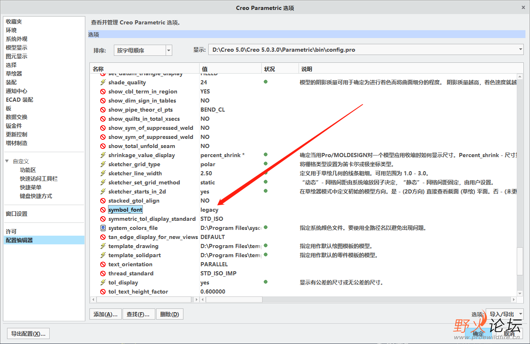Select 配置编辑器 in the sidebar
Viewport: 530px width, 344px height.
44,240
